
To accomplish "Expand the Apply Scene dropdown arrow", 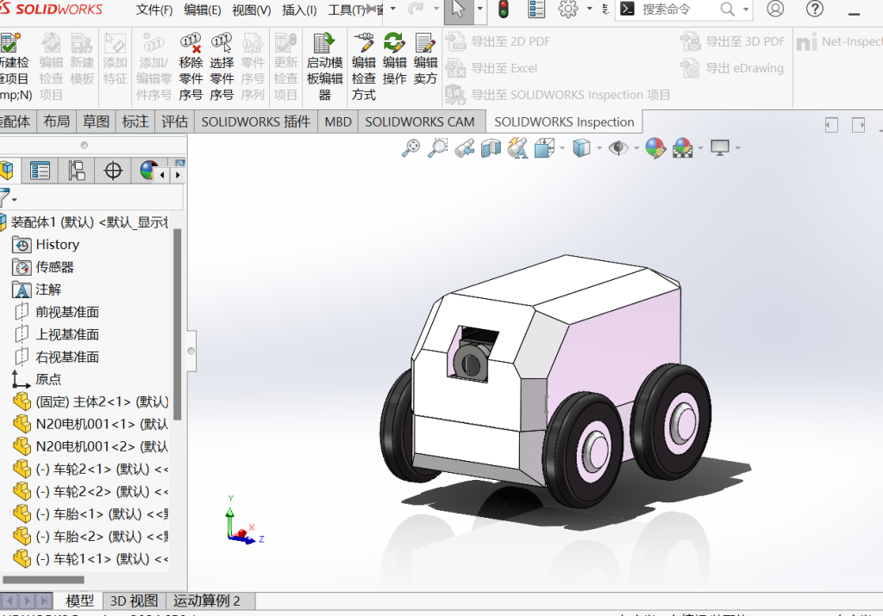I will click(700, 148).
